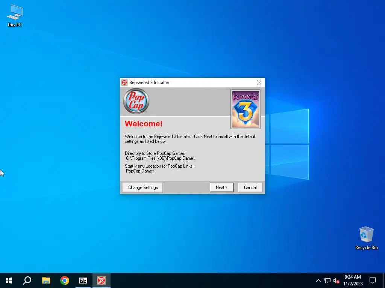This screenshot has height=288, width=385.
Task: Open File Explorer from taskbar
Action: (x=46, y=280)
